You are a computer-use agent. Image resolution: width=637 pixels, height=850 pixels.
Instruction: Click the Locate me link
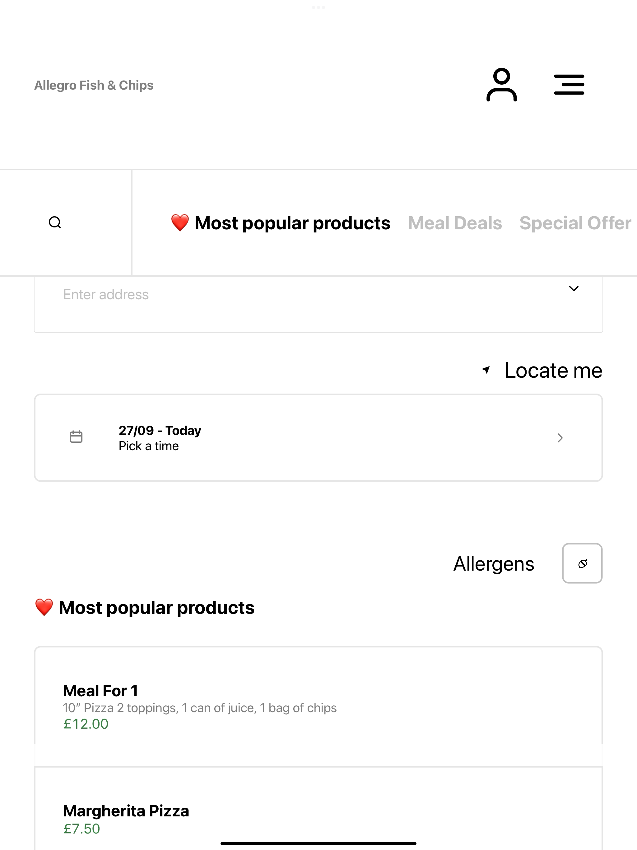point(553,371)
